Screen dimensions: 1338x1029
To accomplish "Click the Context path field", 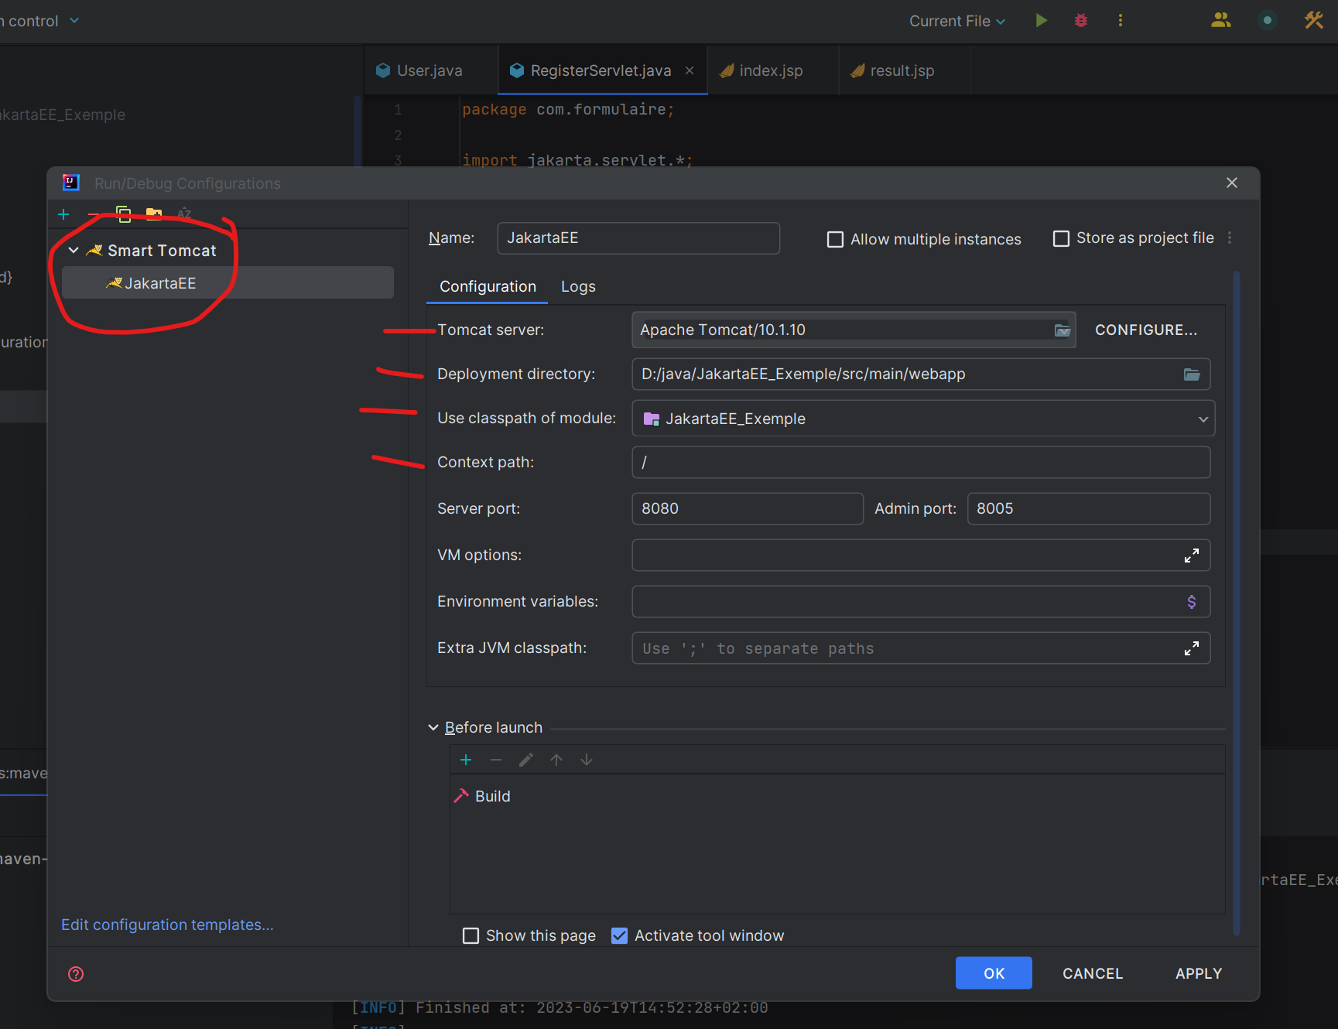I will tap(921, 463).
